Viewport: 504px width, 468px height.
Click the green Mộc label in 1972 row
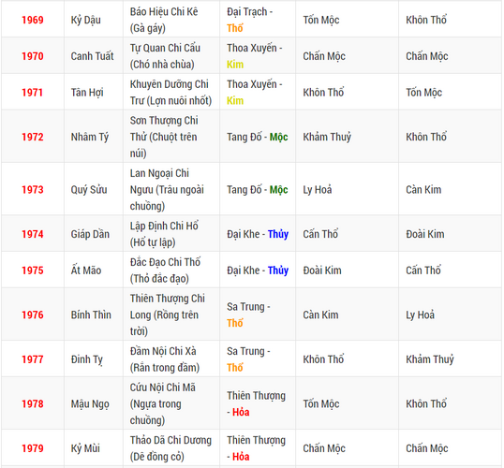click(278, 138)
